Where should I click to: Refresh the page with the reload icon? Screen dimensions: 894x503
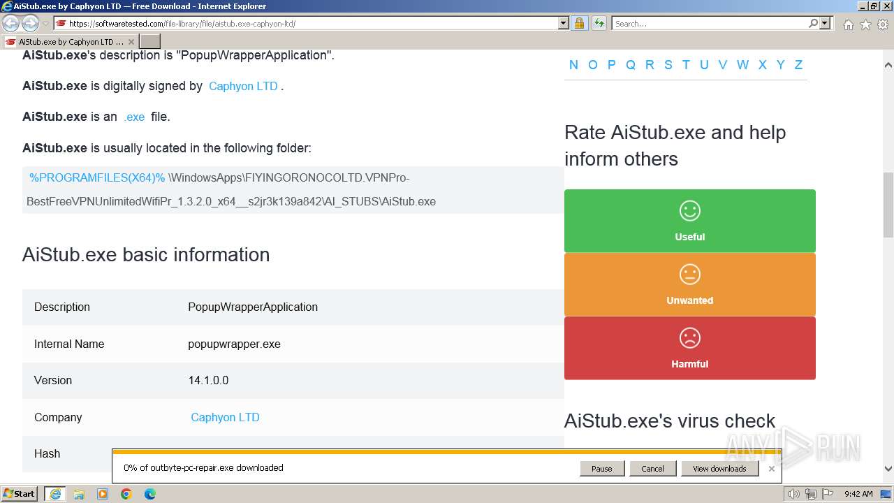[x=599, y=23]
